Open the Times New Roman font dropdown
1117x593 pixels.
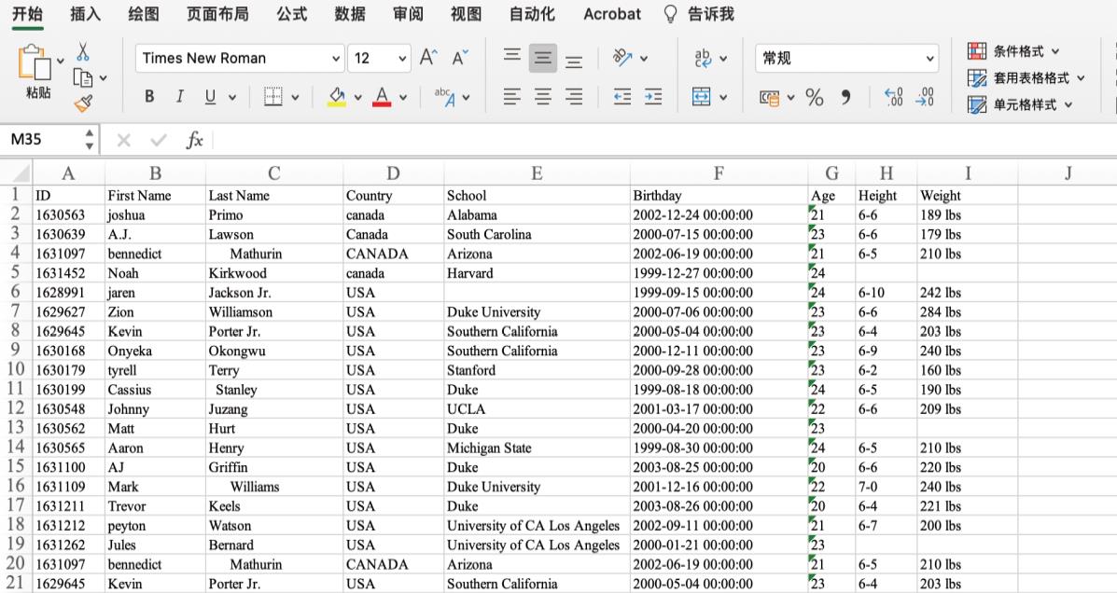pyautogui.click(x=336, y=58)
